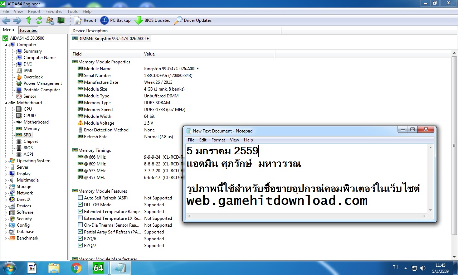The width and height of the screenshot is (458, 275).
Task: Select the DIMM4 Kingston device row
Action: [111, 39]
